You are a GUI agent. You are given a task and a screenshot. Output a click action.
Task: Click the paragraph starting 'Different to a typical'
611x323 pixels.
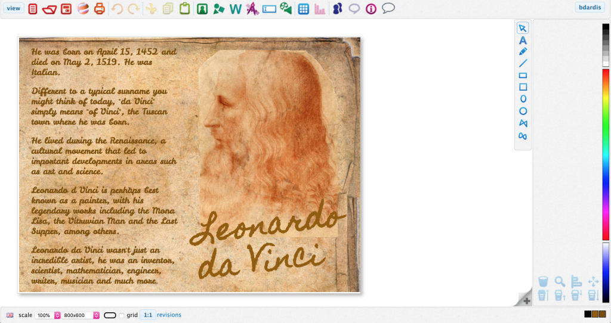(x=100, y=106)
